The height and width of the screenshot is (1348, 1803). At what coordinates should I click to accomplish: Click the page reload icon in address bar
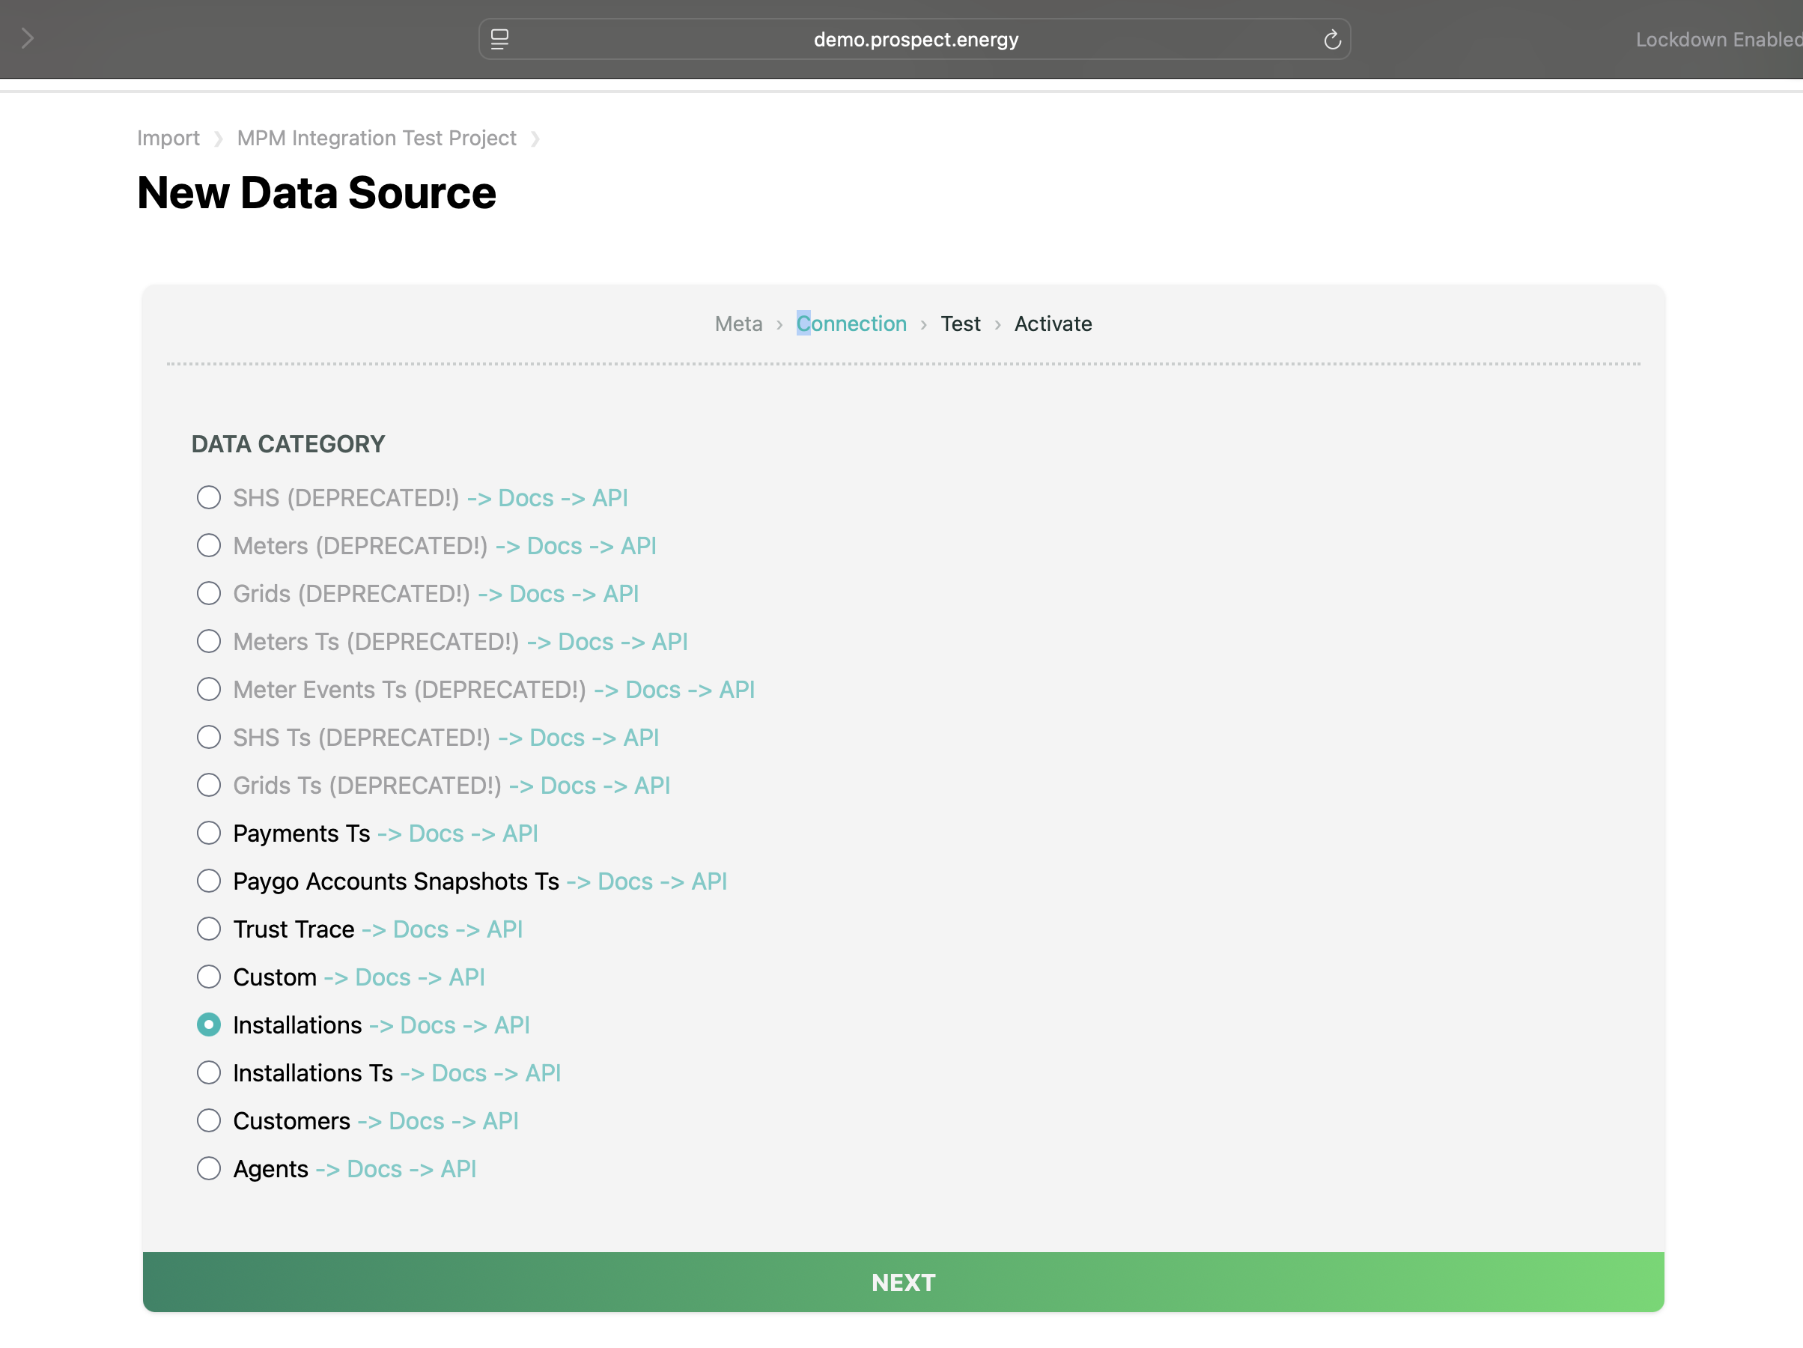tap(1331, 39)
